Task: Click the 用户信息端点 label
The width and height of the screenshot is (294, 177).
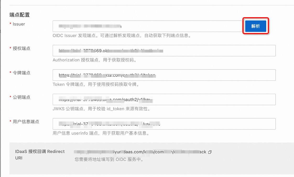Action: (26, 122)
